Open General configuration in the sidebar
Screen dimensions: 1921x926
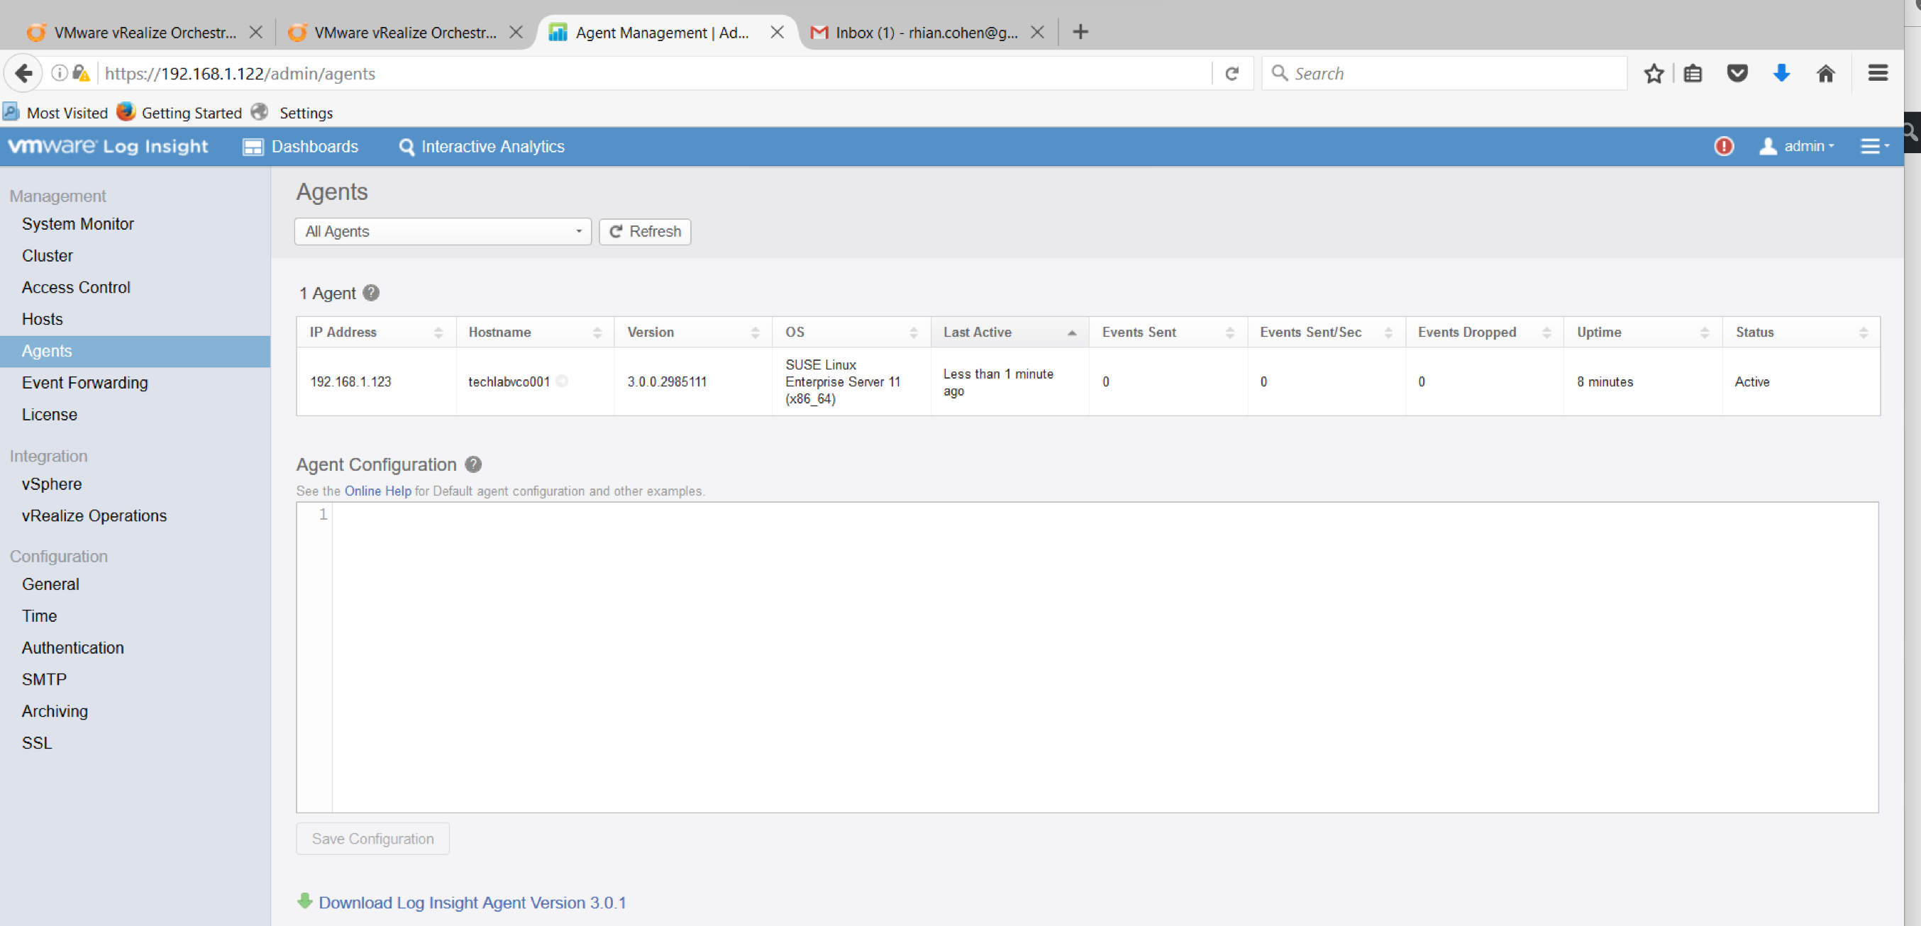click(x=50, y=584)
